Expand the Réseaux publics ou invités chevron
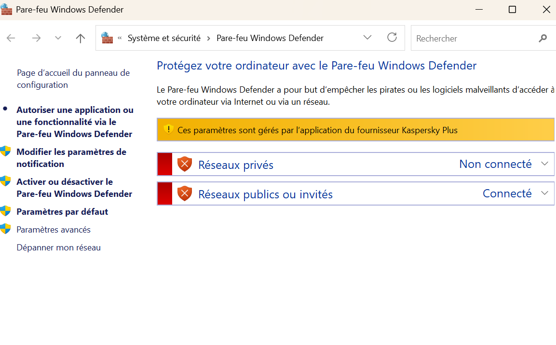Viewport: 556px width, 345px height. [545, 193]
